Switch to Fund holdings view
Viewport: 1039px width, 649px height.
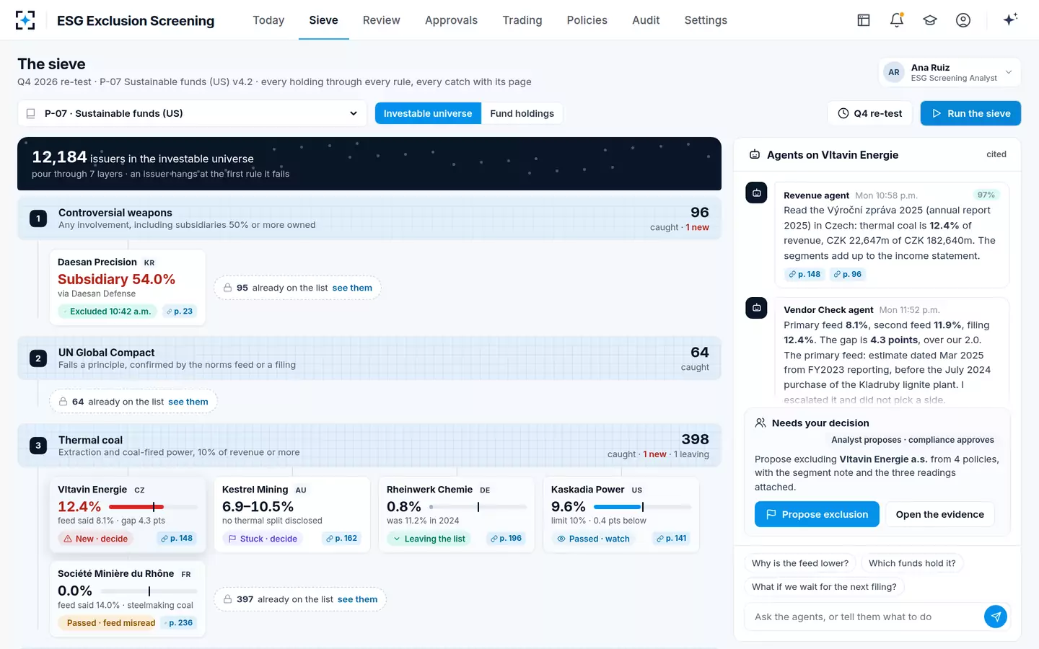522,113
